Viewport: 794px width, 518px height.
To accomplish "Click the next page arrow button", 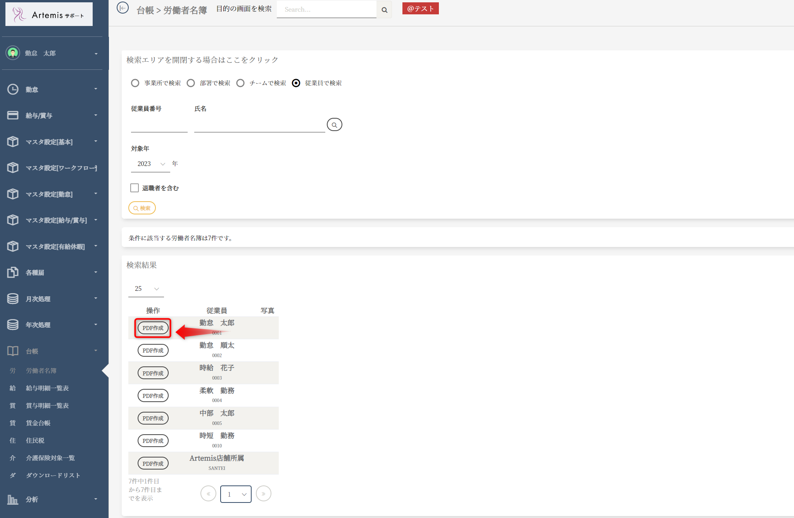I will point(263,494).
